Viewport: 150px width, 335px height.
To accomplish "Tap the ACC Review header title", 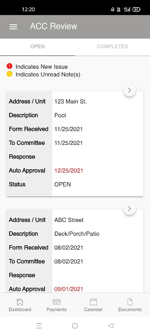I will (x=53, y=26).
